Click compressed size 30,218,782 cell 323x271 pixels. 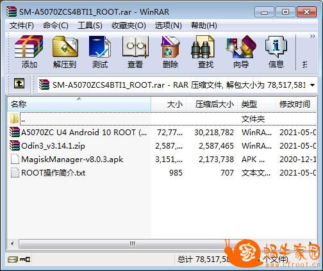[x=214, y=133]
